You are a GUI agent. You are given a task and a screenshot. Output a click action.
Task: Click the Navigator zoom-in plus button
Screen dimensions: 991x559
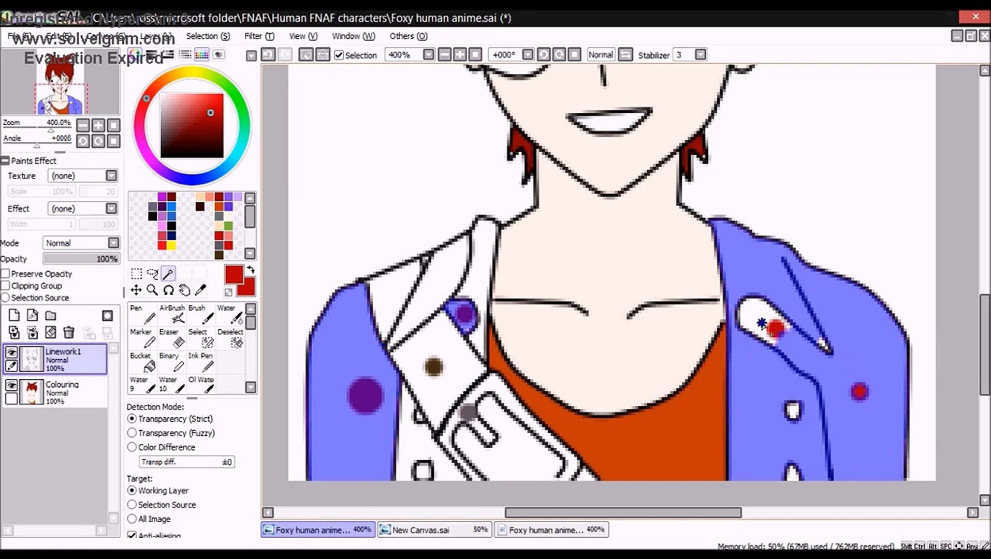(98, 125)
